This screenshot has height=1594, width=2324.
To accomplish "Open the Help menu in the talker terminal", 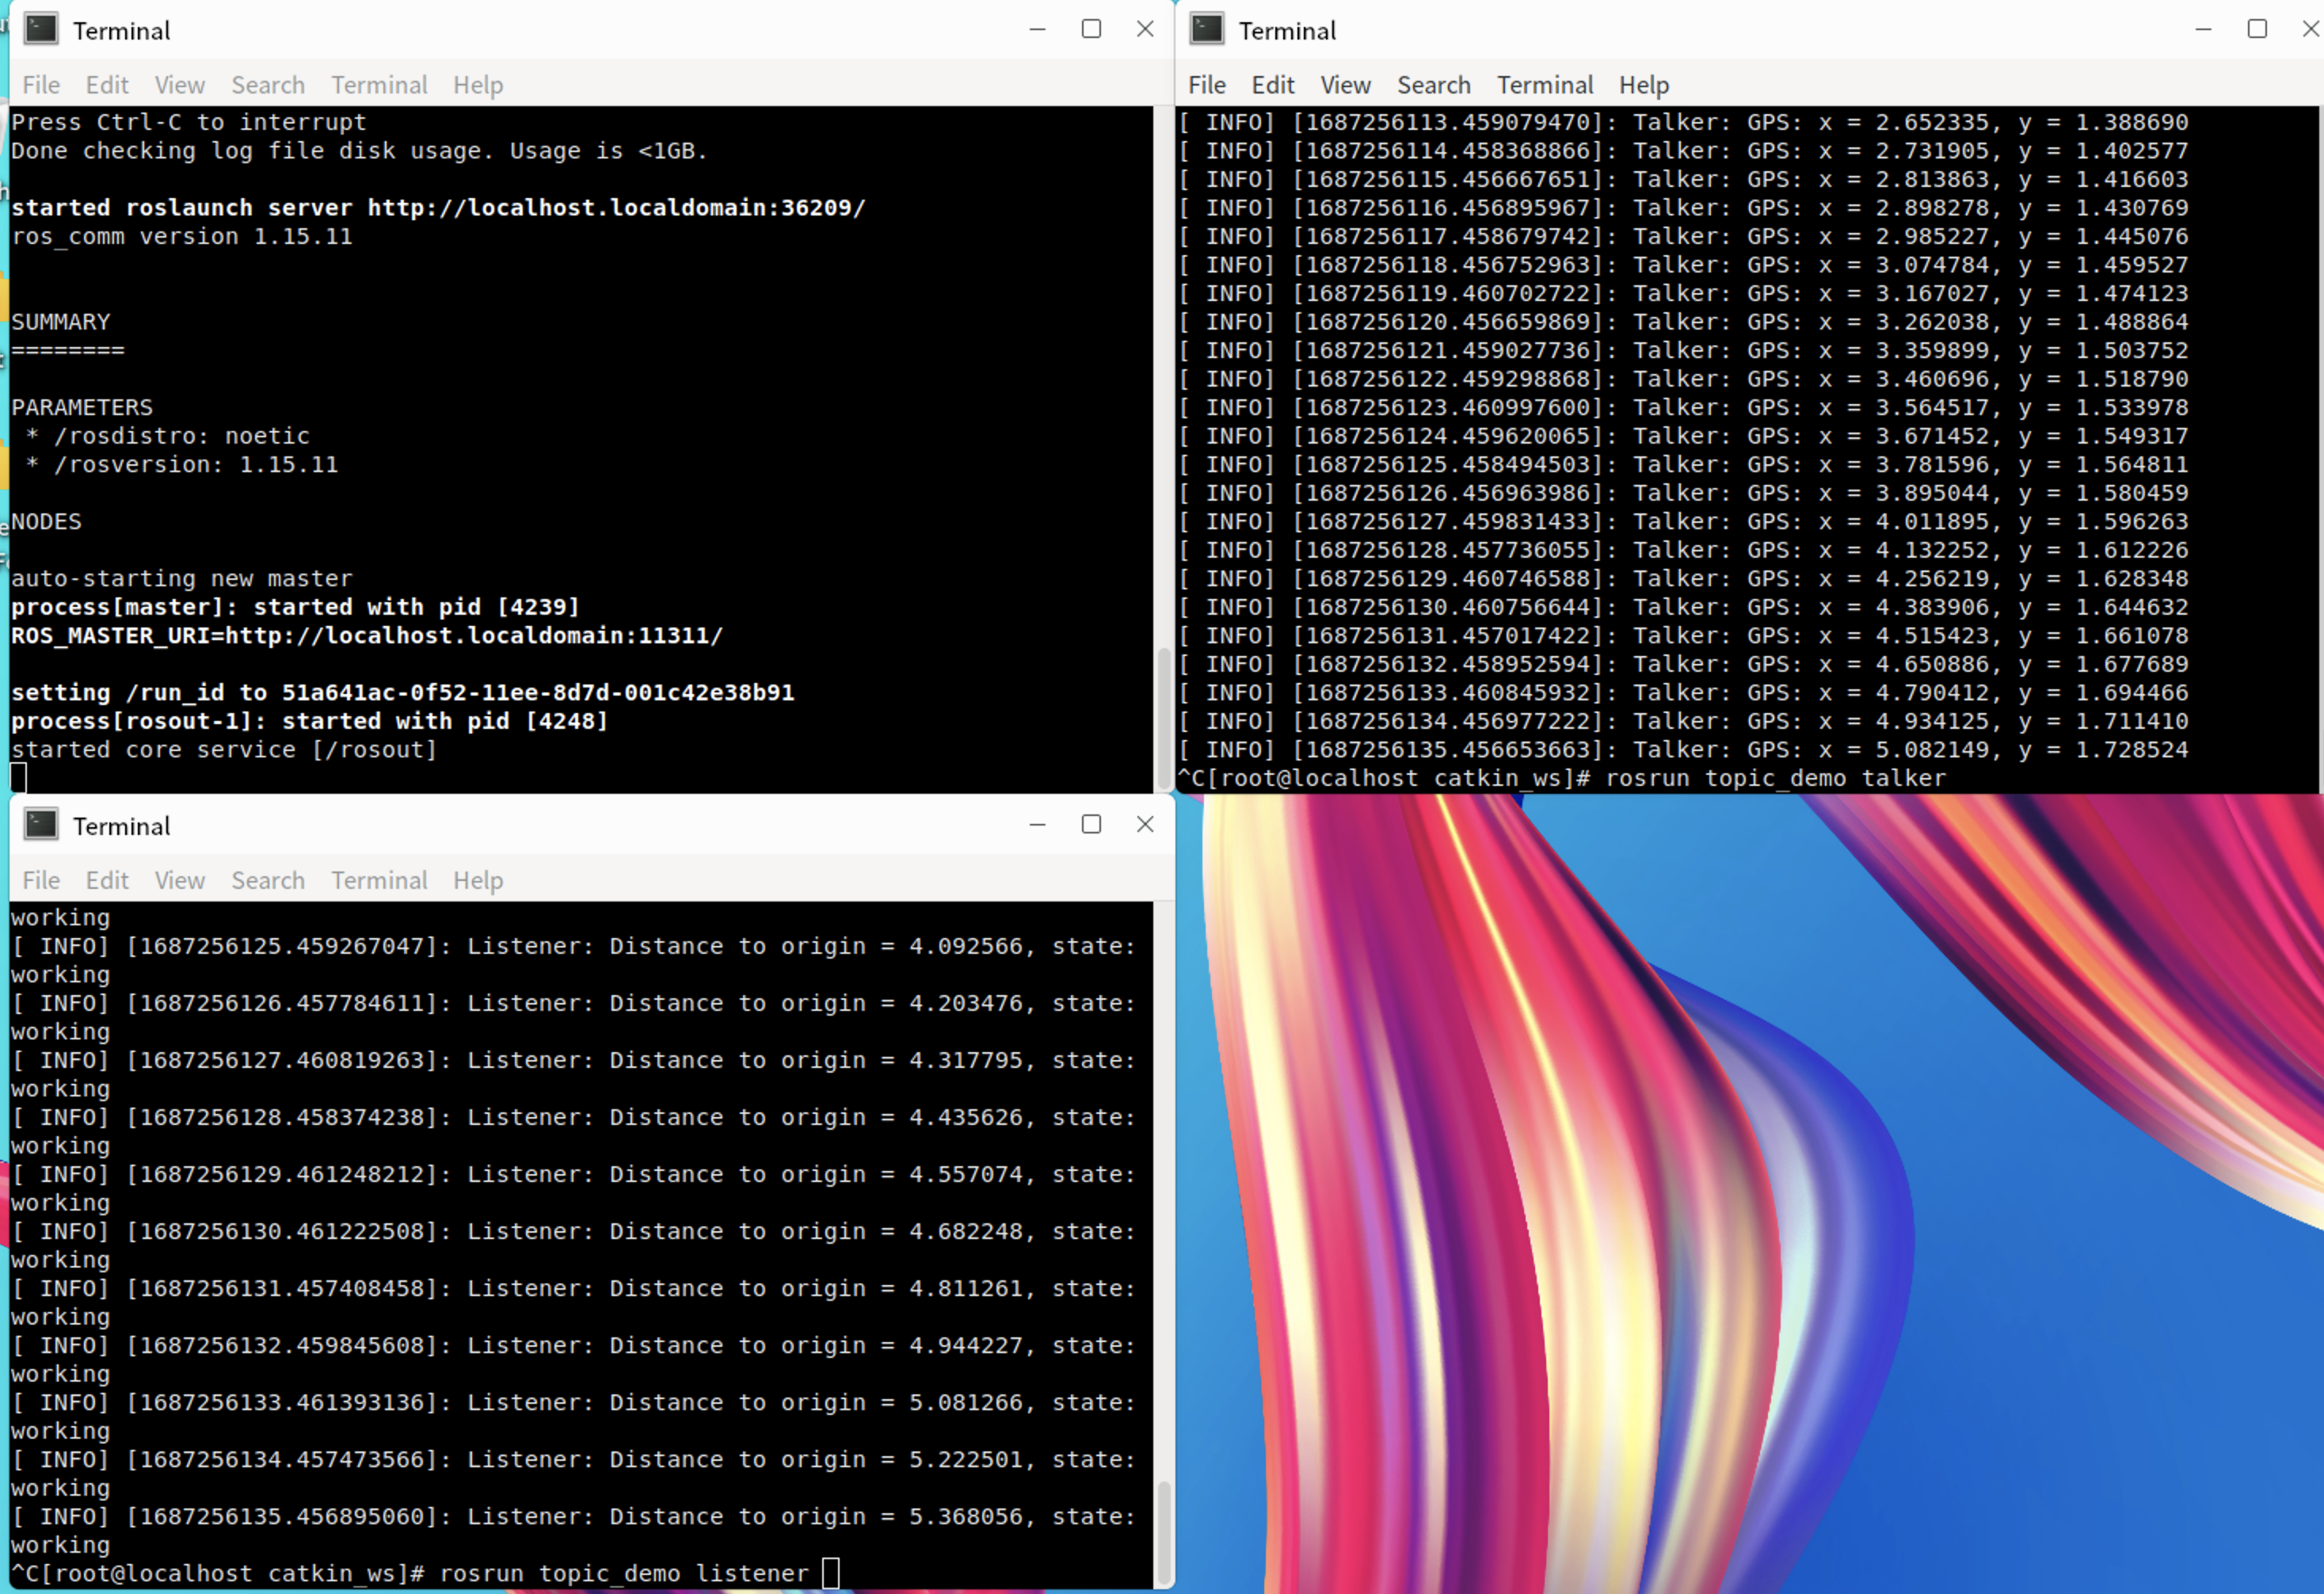I will tap(1643, 85).
